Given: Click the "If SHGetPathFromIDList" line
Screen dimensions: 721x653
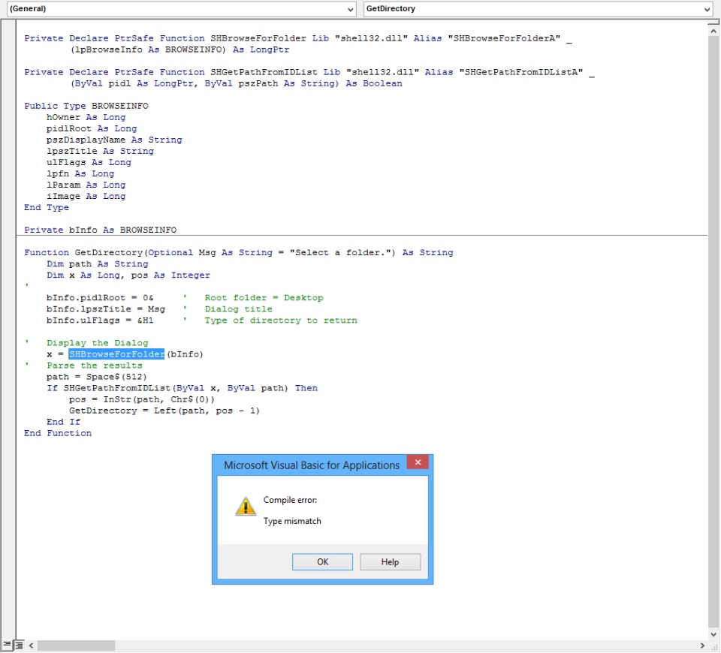Looking at the screenshot, I should 182,388.
